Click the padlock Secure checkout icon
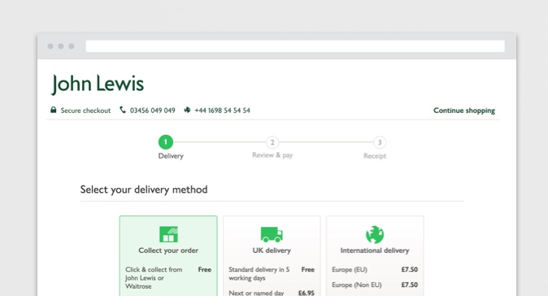Screen dimensions: 548x296 [53, 110]
